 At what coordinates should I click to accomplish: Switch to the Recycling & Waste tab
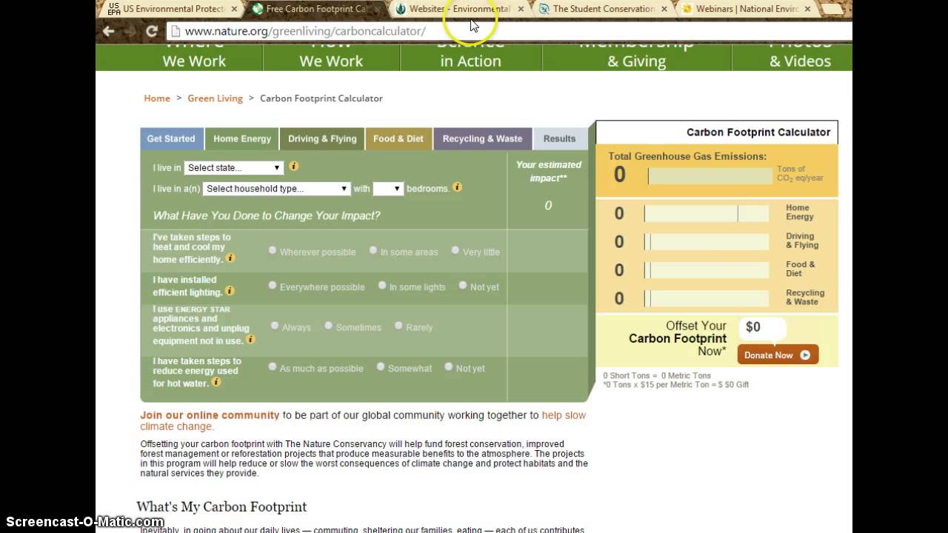coord(482,138)
